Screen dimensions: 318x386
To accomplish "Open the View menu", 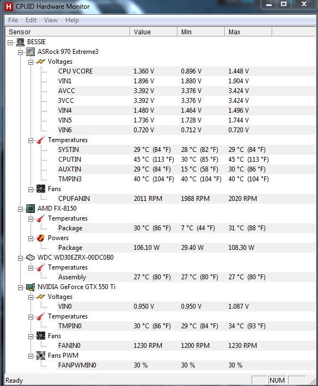I will click(51, 20).
